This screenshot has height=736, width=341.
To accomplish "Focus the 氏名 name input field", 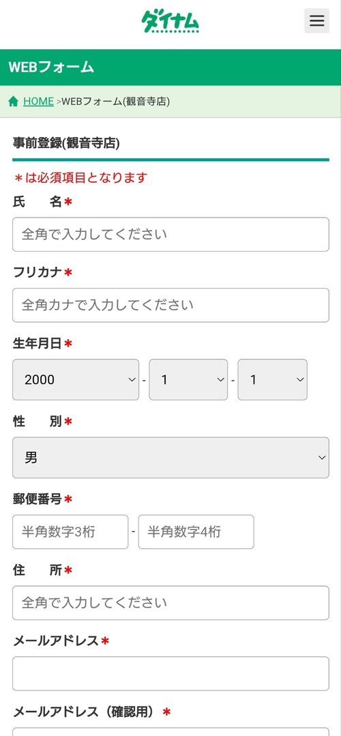I will [170, 234].
